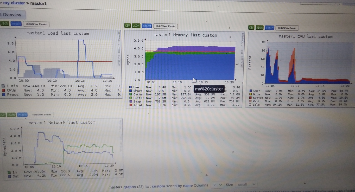
Task: Toggle Hide/Show Events for Network graph
Action: click(41, 114)
